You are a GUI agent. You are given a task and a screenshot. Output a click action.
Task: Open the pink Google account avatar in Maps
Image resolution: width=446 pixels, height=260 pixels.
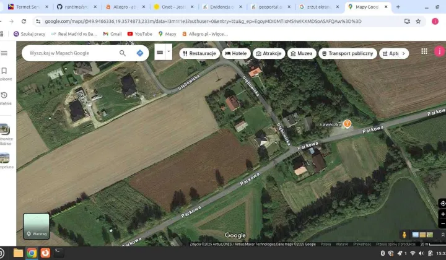[439, 51]
